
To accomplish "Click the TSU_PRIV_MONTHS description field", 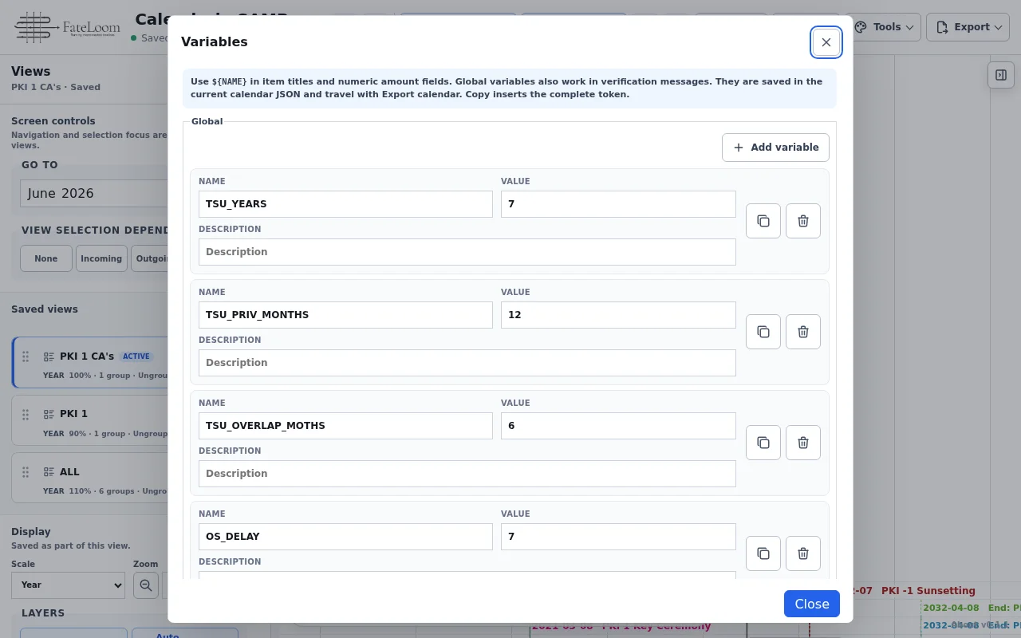I will [467, 363].
